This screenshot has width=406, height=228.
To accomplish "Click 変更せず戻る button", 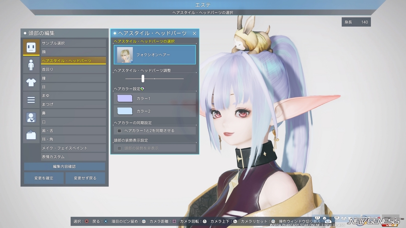I will [x=85, y=178].
